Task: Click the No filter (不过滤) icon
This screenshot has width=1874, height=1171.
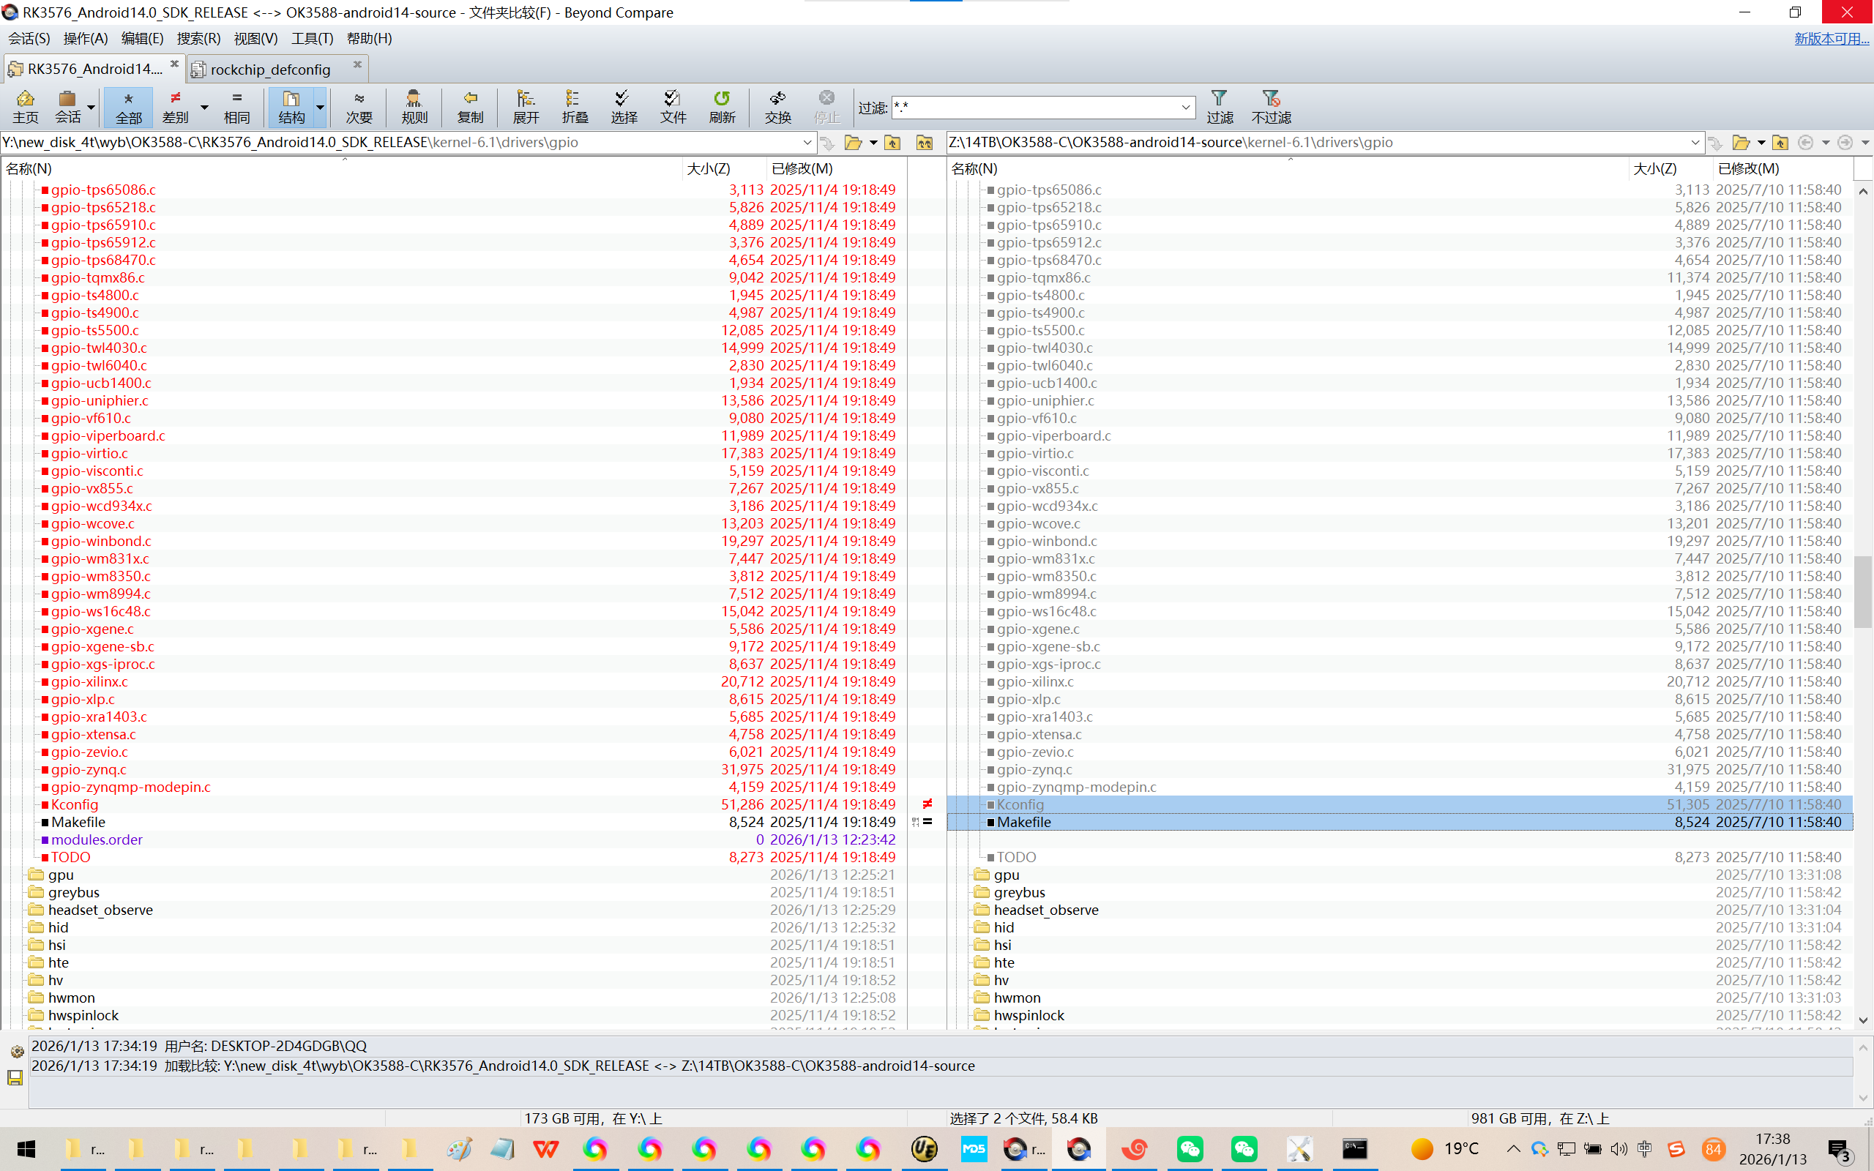Action: click(1270, 106)
